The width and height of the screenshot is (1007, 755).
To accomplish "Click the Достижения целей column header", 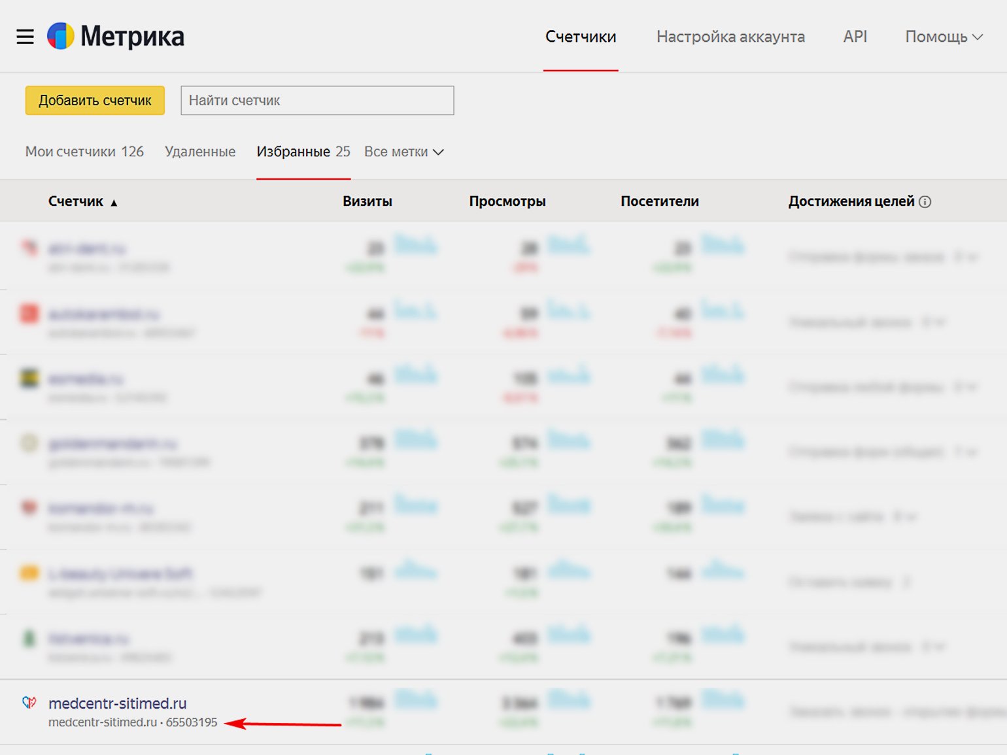I will 851,201.
